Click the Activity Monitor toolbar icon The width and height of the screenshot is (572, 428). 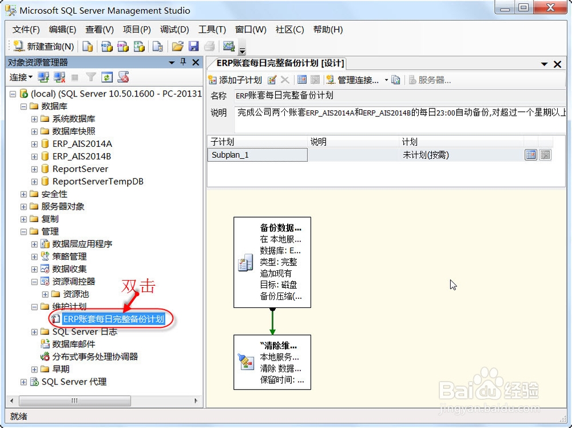229,46
